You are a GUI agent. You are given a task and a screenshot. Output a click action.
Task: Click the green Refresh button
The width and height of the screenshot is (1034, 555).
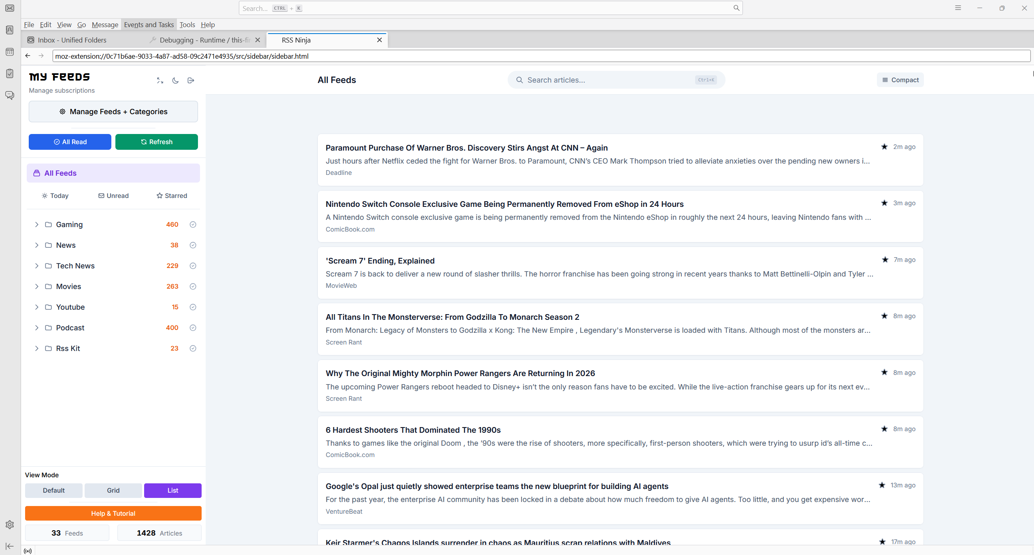pos(156,142)
